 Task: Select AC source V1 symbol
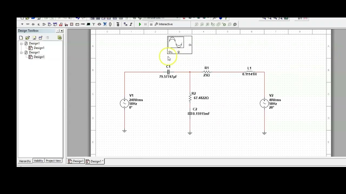[x=124, y=103]
